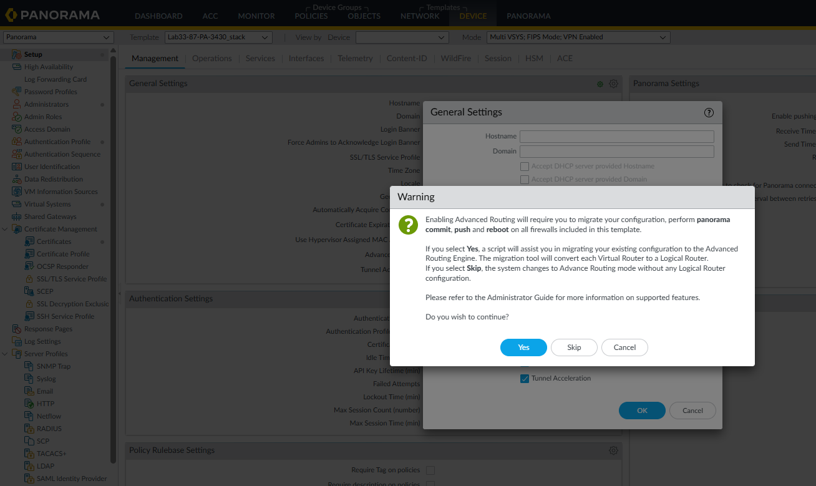The image size is (816, 486).
Task: Click the green override icon in General Settings
Action: tap(600, 84)
